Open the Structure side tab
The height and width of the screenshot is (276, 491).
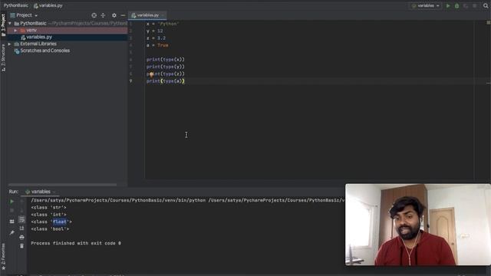click(3, 58)
